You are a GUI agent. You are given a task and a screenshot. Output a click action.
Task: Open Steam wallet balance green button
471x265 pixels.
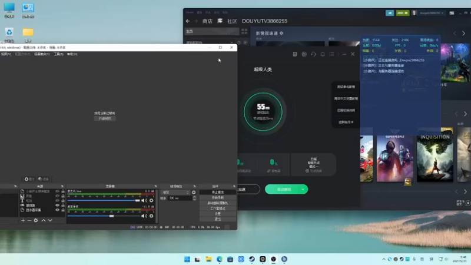403,13
